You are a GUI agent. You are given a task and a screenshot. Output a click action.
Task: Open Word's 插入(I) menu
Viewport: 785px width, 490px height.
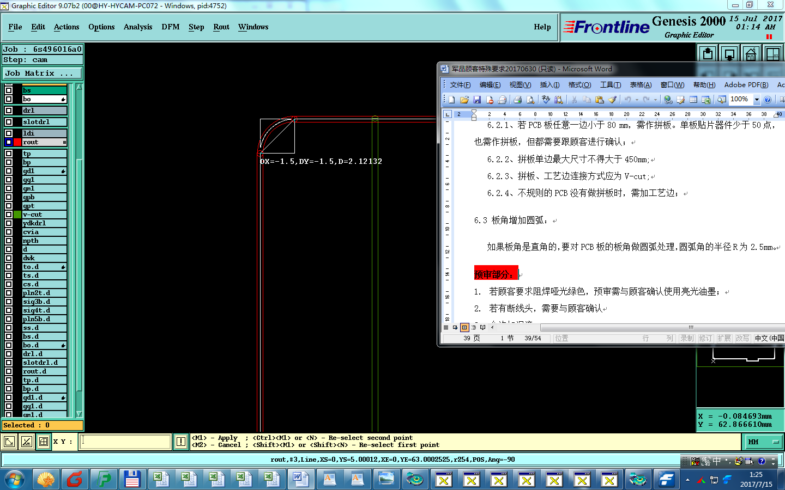point(549,85)
